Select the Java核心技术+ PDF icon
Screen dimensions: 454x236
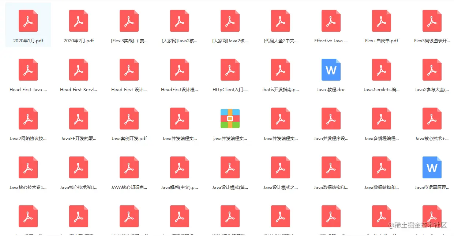click(x=432, y=119)
